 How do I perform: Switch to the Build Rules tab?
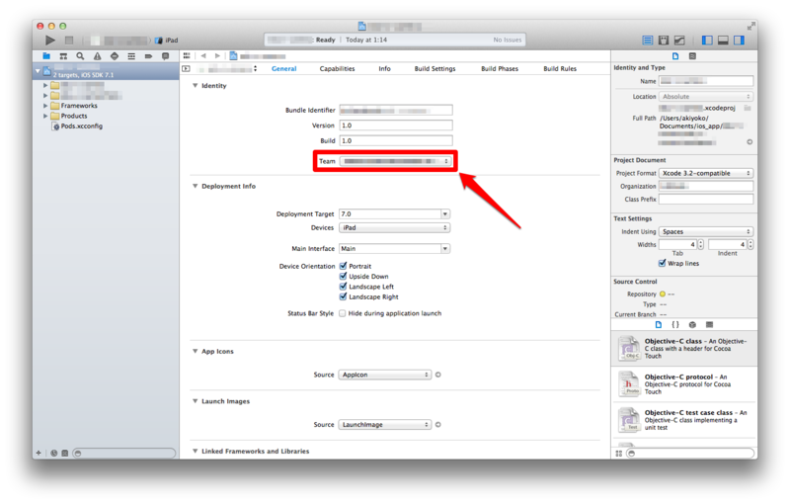coord(560,68)
